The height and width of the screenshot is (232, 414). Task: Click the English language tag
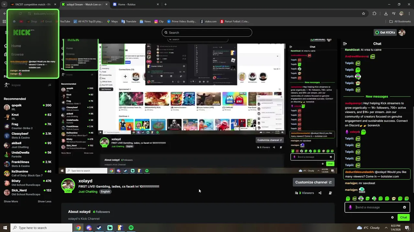pyautogui.click(x=105, y=192)
